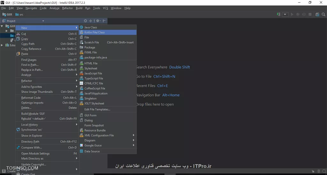Select Resource Bundle entry
This screenshot has height=175, width=327.
coord(108,130)
